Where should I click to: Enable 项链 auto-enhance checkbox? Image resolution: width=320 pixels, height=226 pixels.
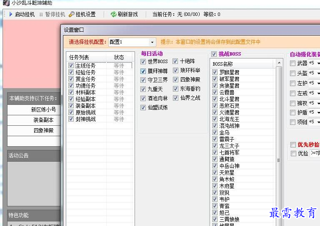pos(292,122)
